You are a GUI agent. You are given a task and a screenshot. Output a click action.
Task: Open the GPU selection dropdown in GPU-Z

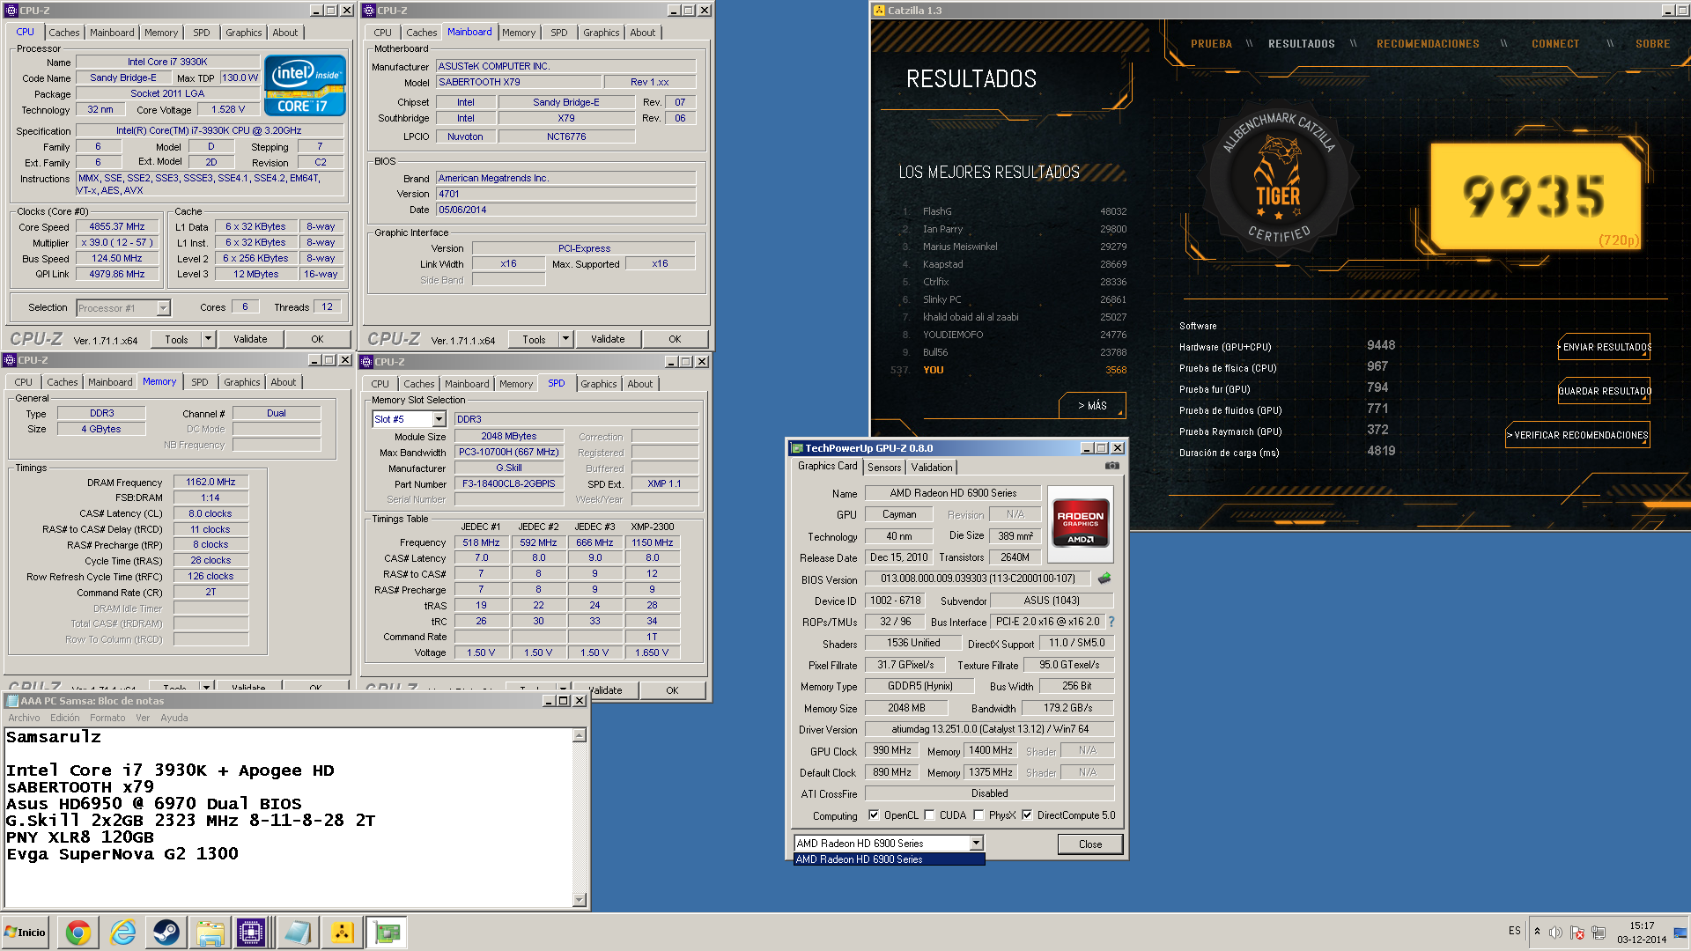pyautogui.click(x=976, y=844)
